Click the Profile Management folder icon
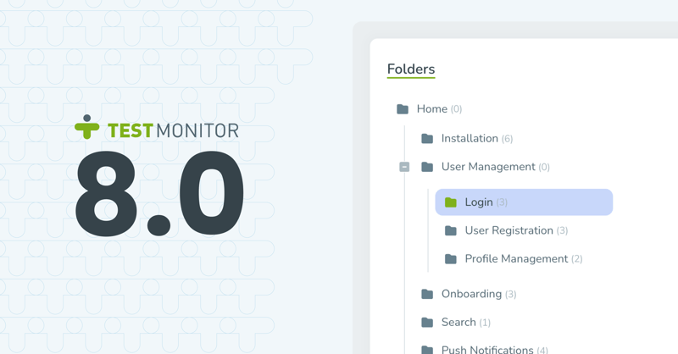This screenshot has width=678, height=354. [x=451, y=259]
